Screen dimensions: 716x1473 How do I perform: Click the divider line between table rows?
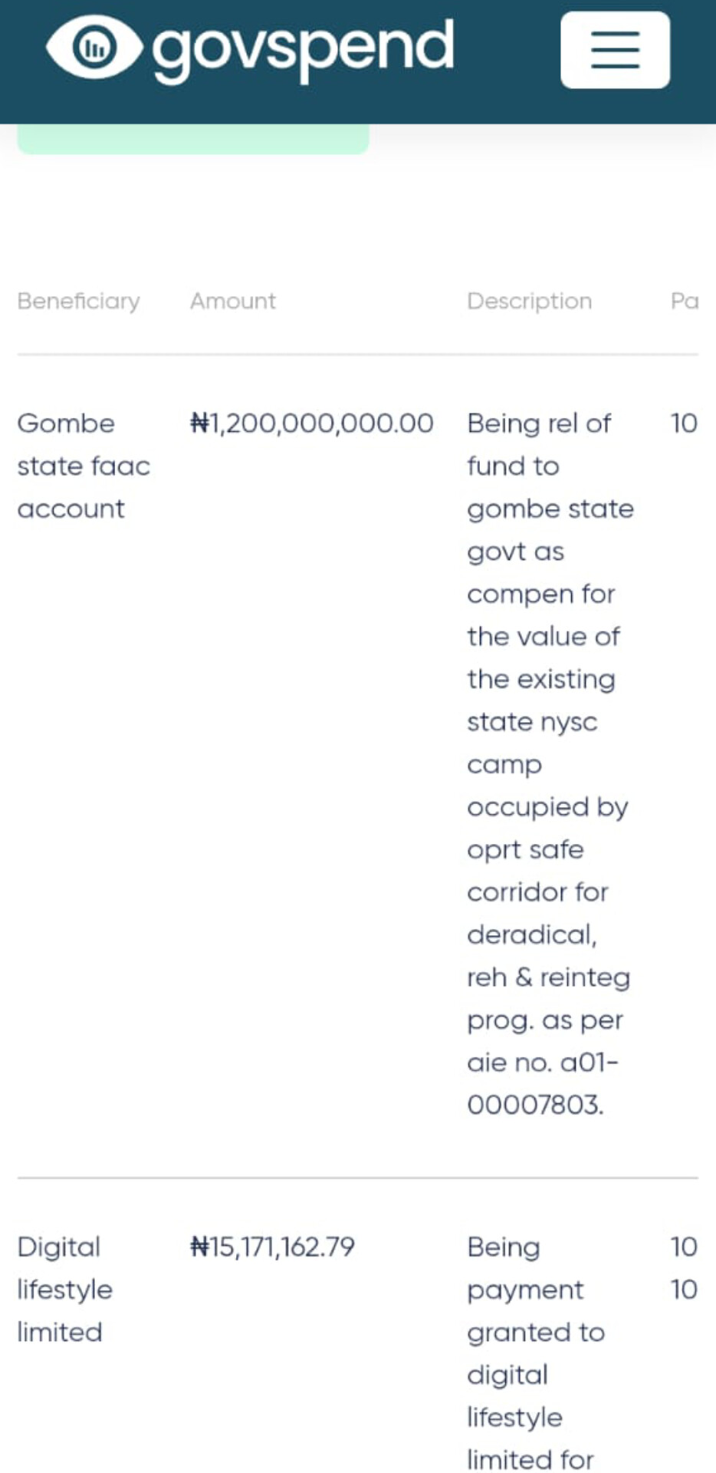pyautogui.click(x=358, y=1177)
